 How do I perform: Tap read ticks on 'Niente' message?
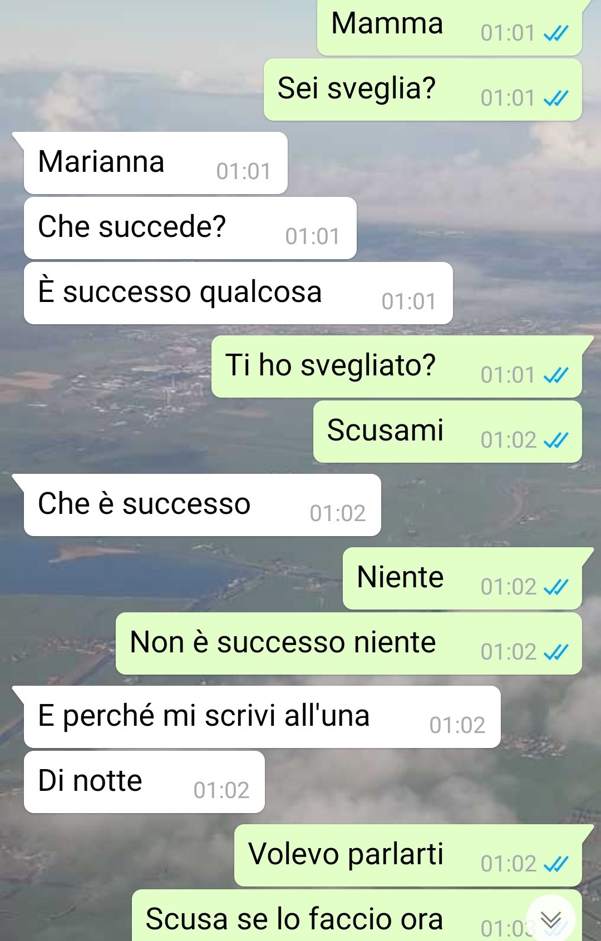[556, 587]
